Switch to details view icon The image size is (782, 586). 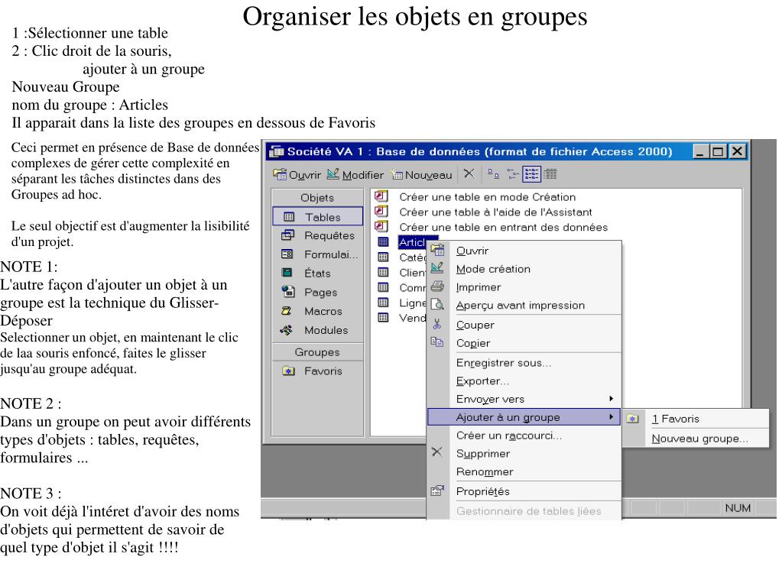pyautogui.click(x=550, y=174)
